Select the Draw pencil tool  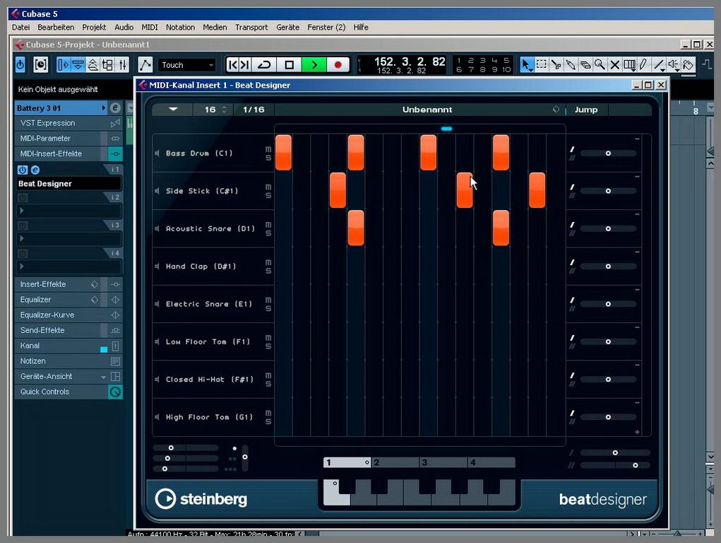[643, 65]
